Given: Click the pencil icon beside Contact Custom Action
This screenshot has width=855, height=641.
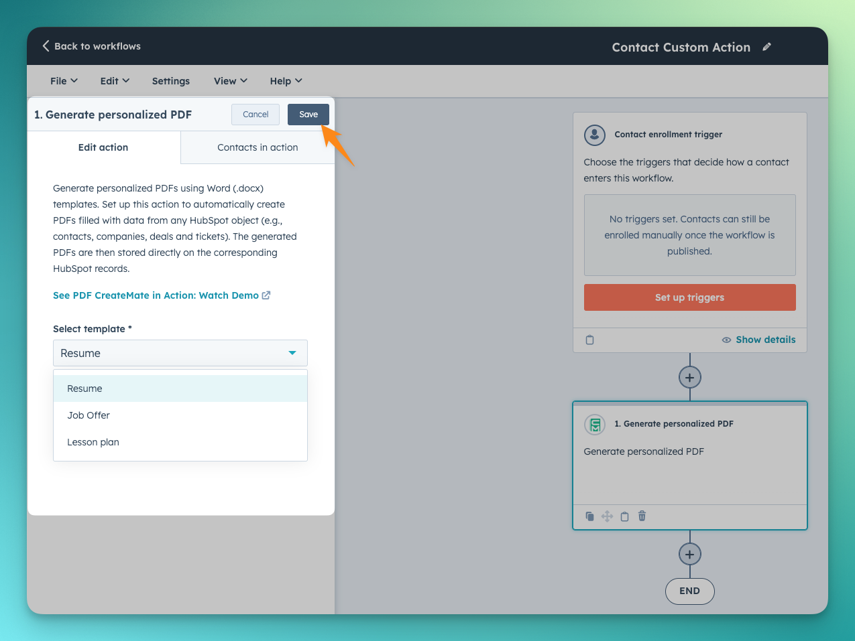Looking at the screenshot, I should click(766, 47).
